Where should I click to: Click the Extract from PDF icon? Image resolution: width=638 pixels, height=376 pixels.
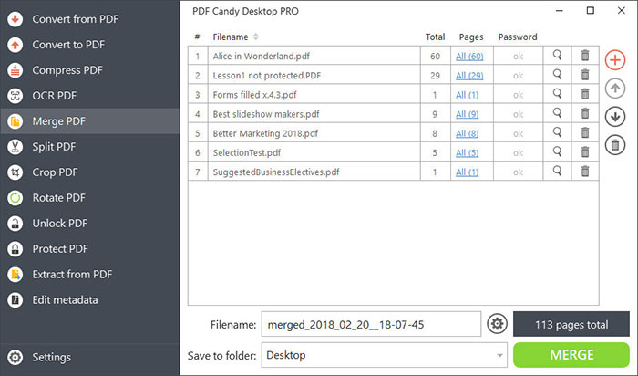coord(15,275)
